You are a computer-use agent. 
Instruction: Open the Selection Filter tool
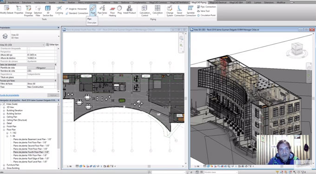[x=38, y=11]
